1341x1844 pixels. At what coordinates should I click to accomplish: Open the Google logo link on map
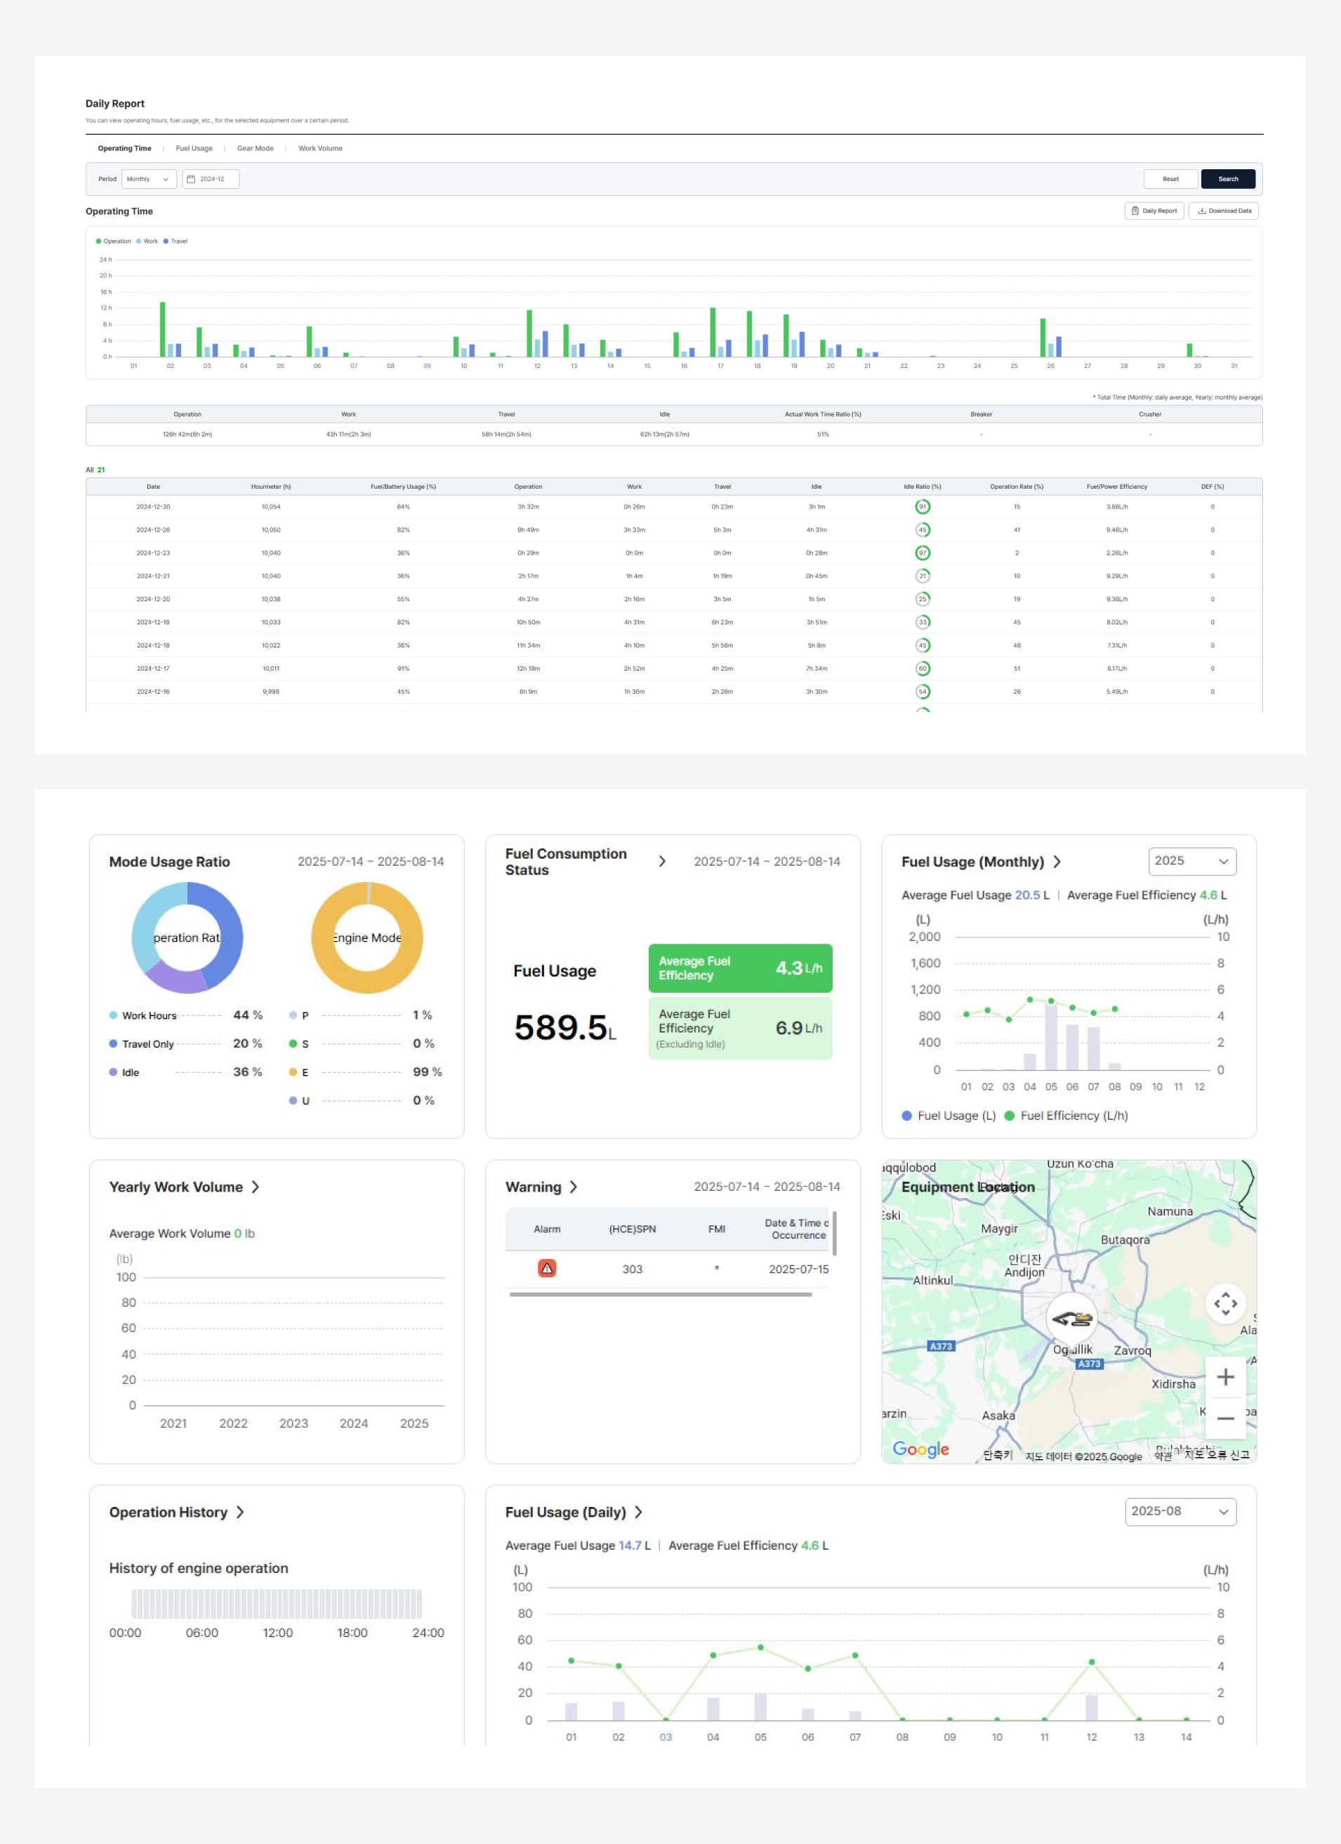pyautogui.click(x=920, y=1449)
